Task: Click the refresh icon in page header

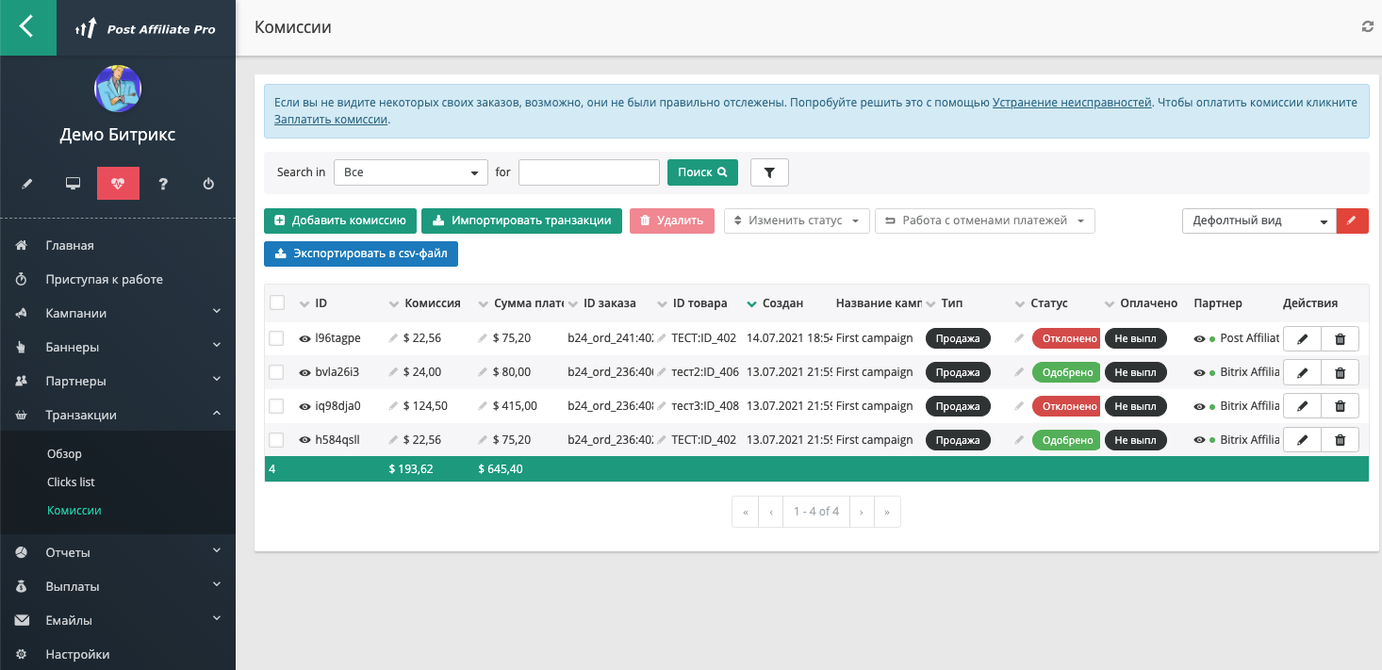Action: [x=1367, y=27]
